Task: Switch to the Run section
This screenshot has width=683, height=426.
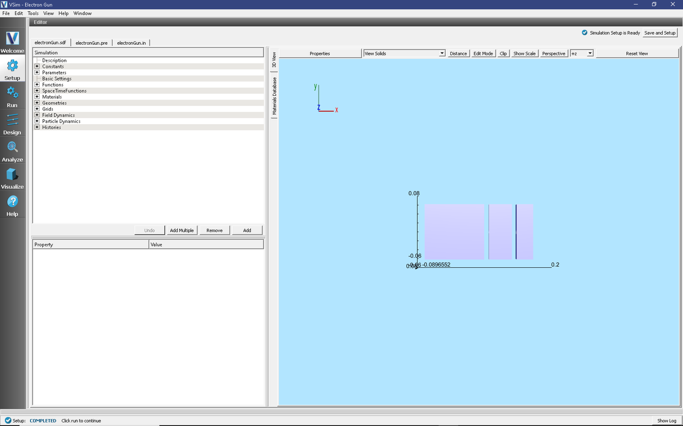Action: click(x=12, y=96)
